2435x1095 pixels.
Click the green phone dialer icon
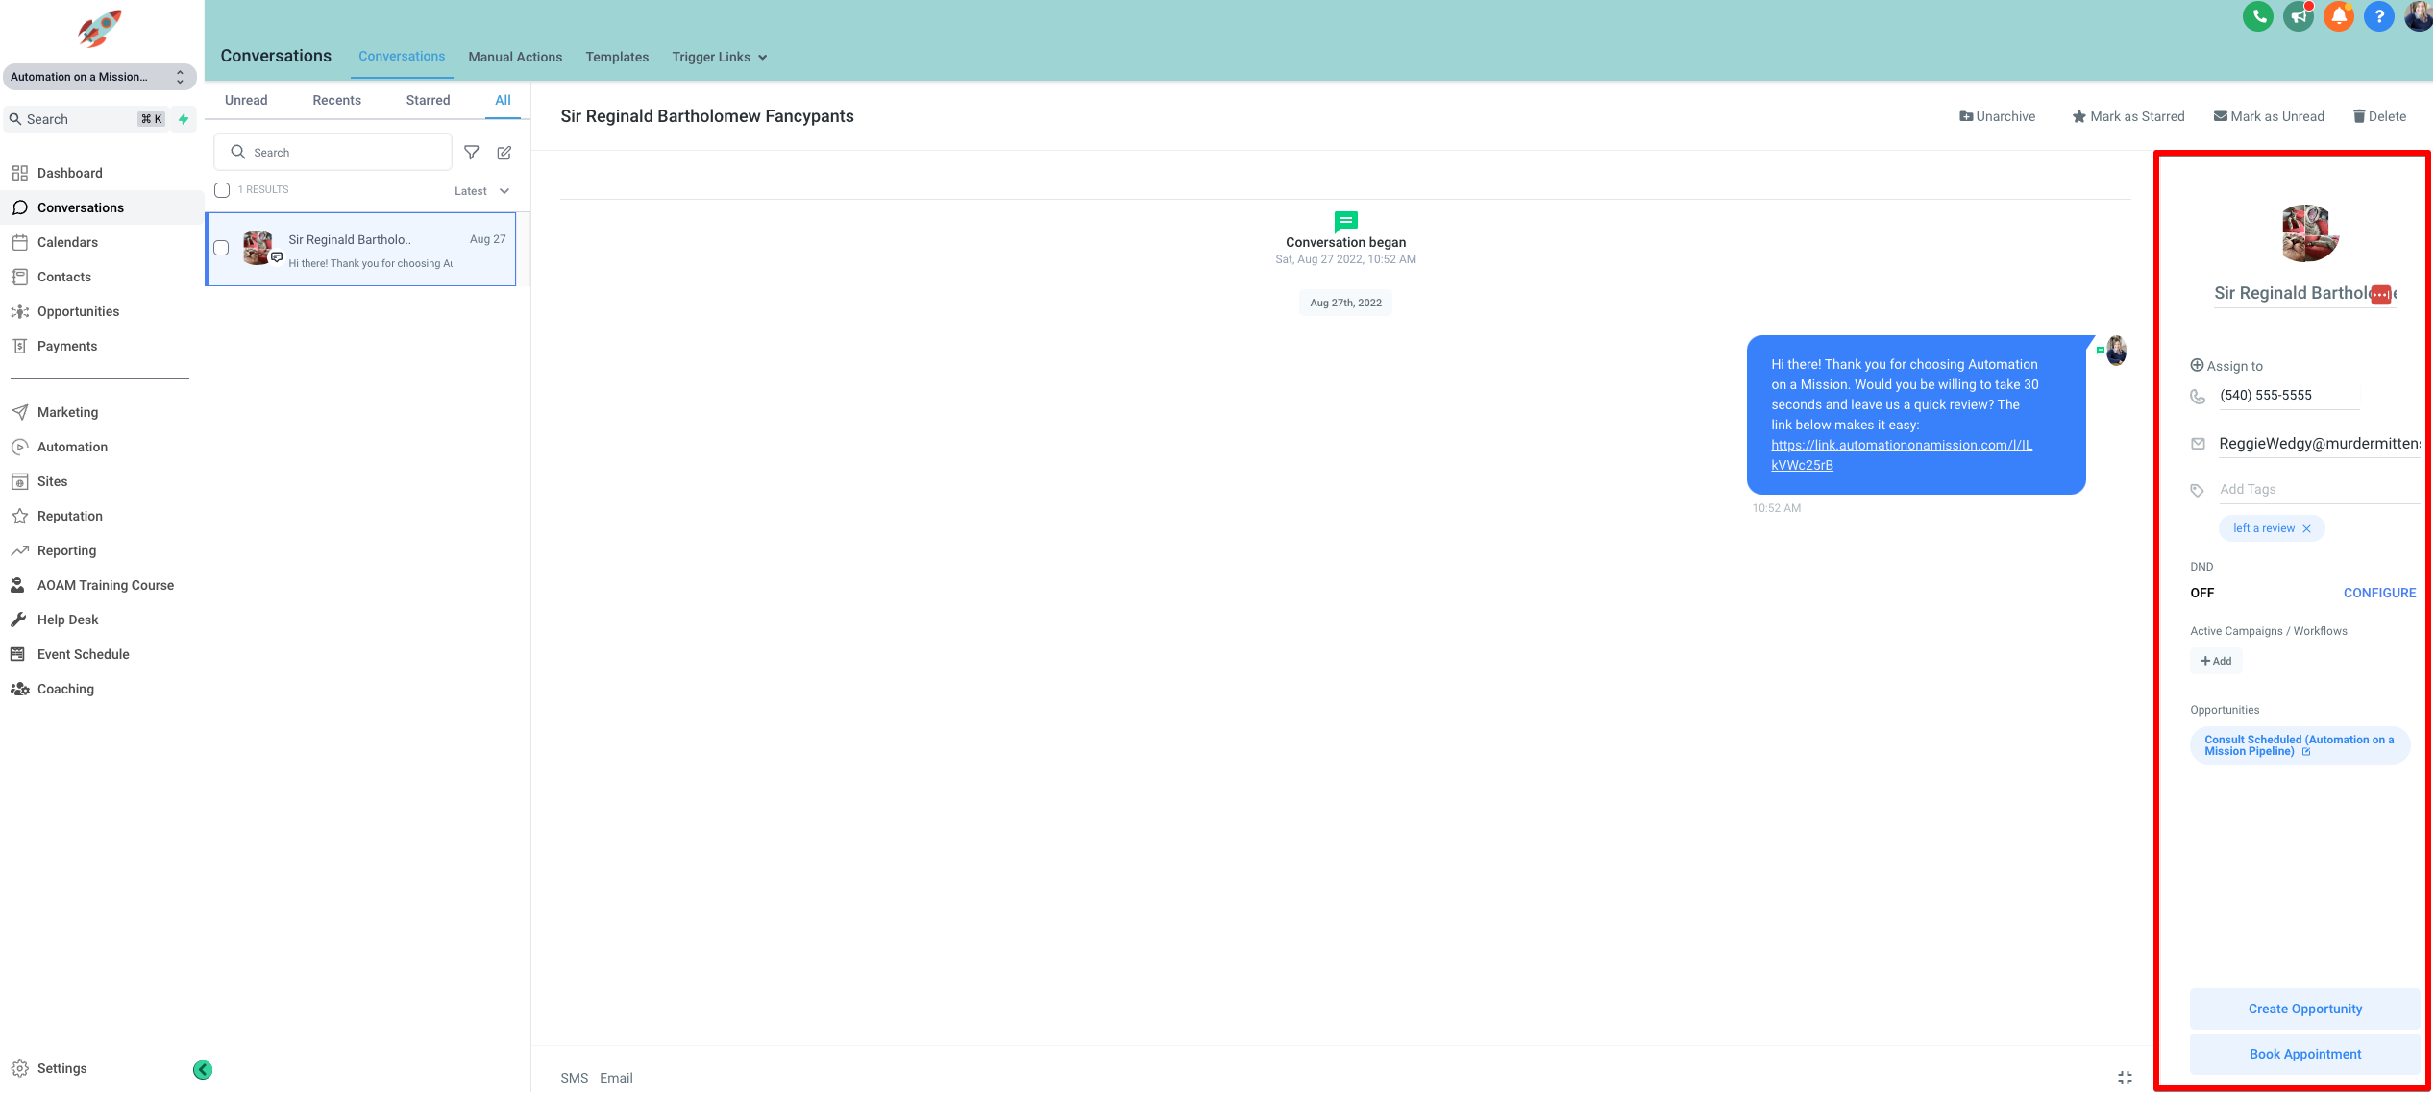tap(2257, 16)
